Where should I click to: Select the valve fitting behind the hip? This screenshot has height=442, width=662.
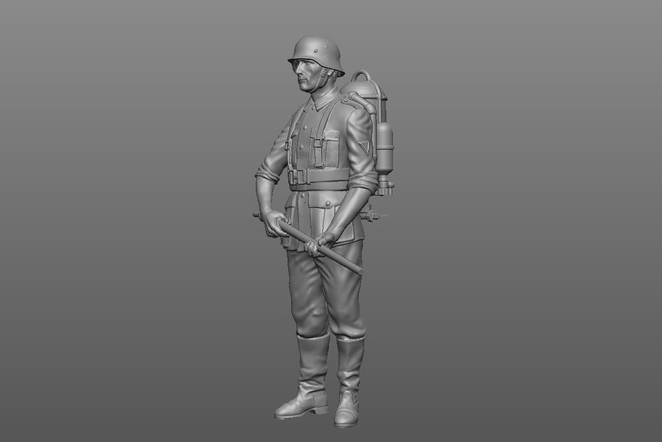point(374,213)
